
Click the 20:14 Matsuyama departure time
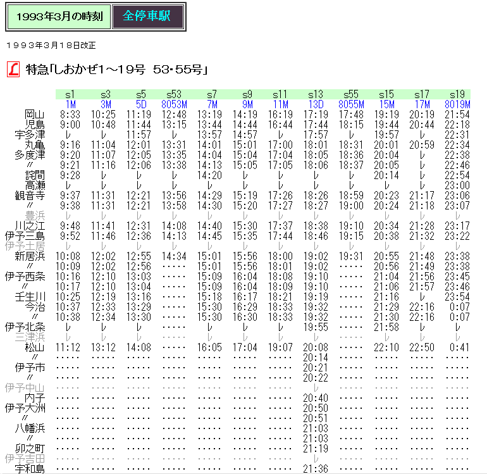coord(316,358)
